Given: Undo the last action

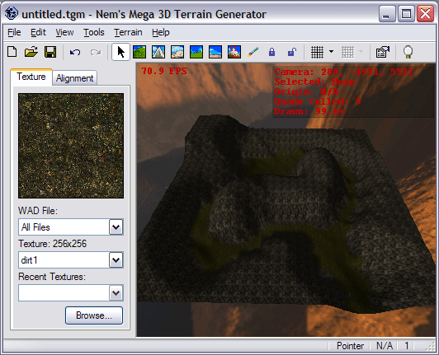Looking at the screenshot, I should coord(75,52).
